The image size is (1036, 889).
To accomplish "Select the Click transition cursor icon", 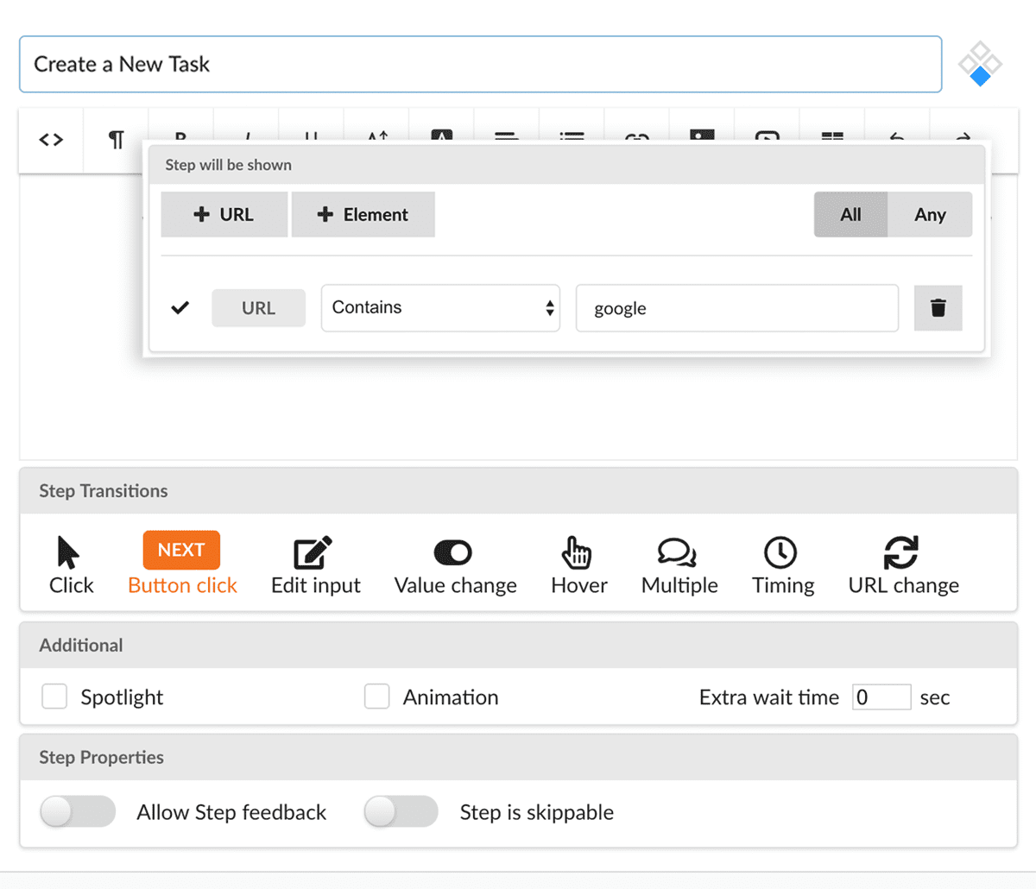I will point(68,552).
